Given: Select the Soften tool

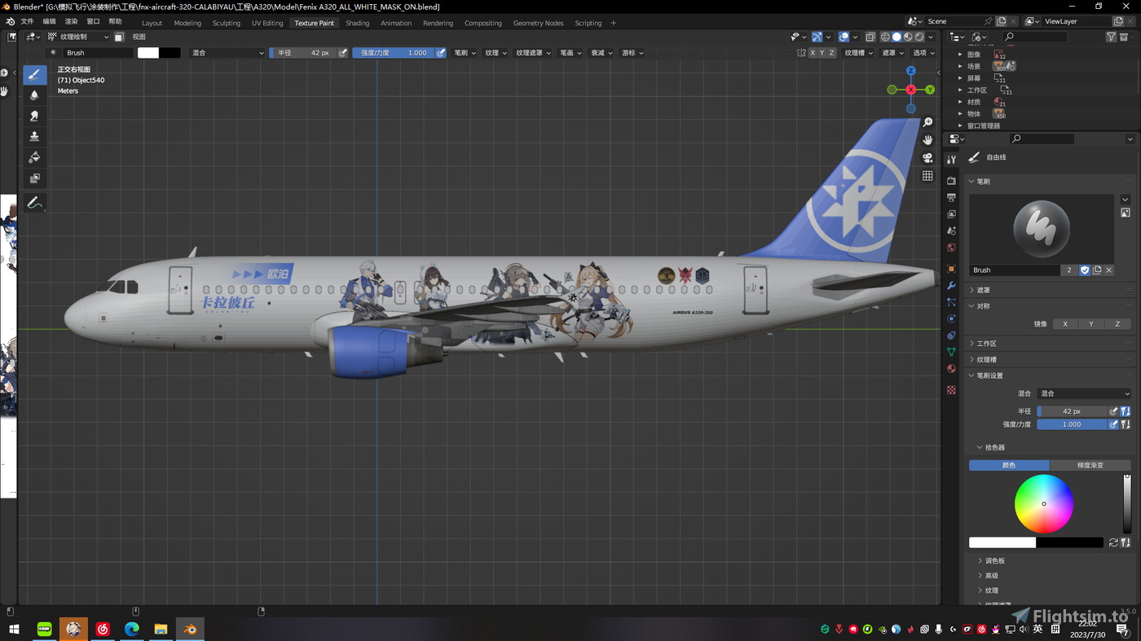Looking at the screenshot, I should [34, 95].
